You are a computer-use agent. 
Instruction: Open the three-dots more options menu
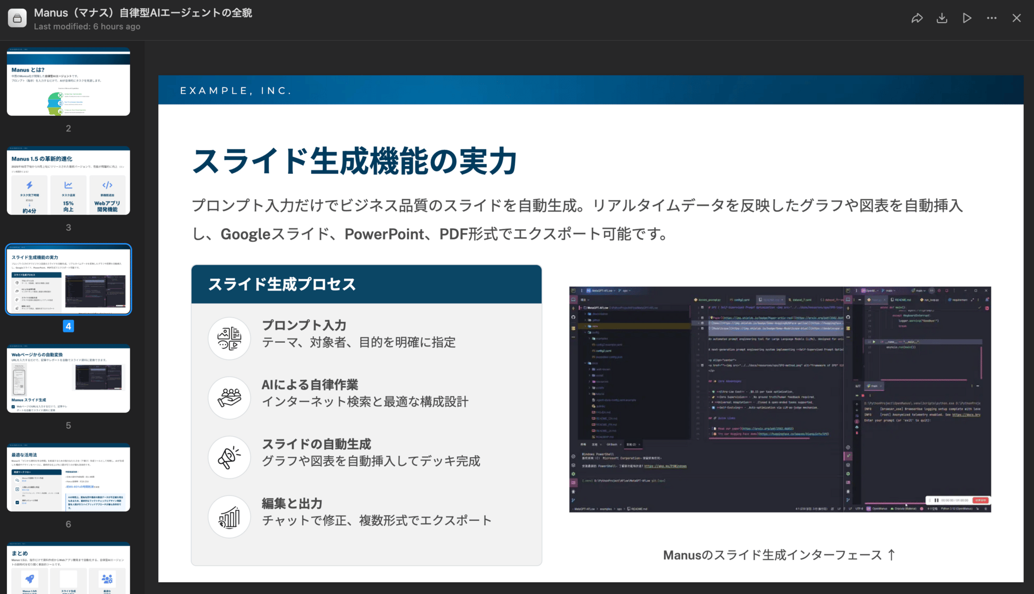(991, 18)
